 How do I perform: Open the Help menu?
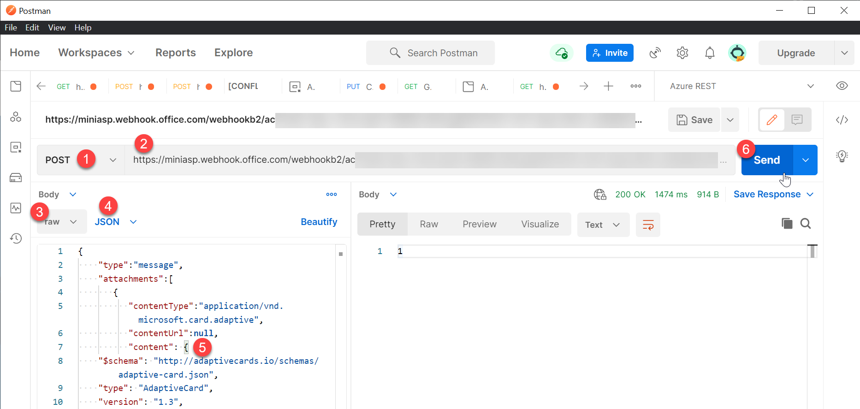pos(83,28)
